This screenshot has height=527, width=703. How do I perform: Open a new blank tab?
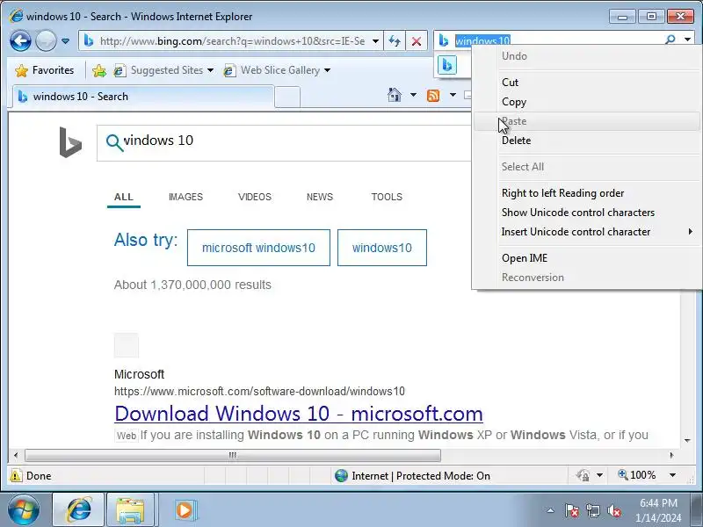pyautogui.click(x=287, y=97)
